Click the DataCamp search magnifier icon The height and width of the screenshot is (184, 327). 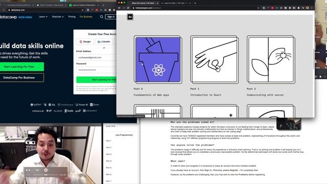[x=102, y=17]
